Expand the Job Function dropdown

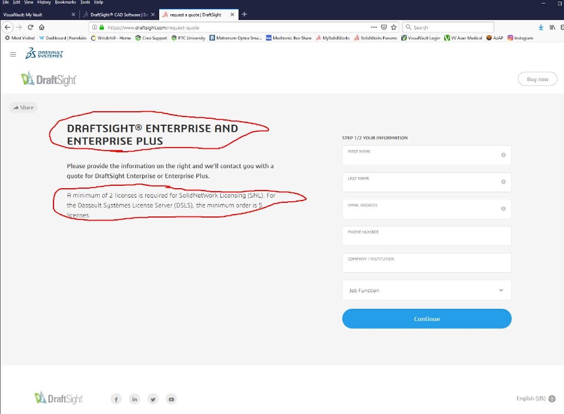[427, 290]
